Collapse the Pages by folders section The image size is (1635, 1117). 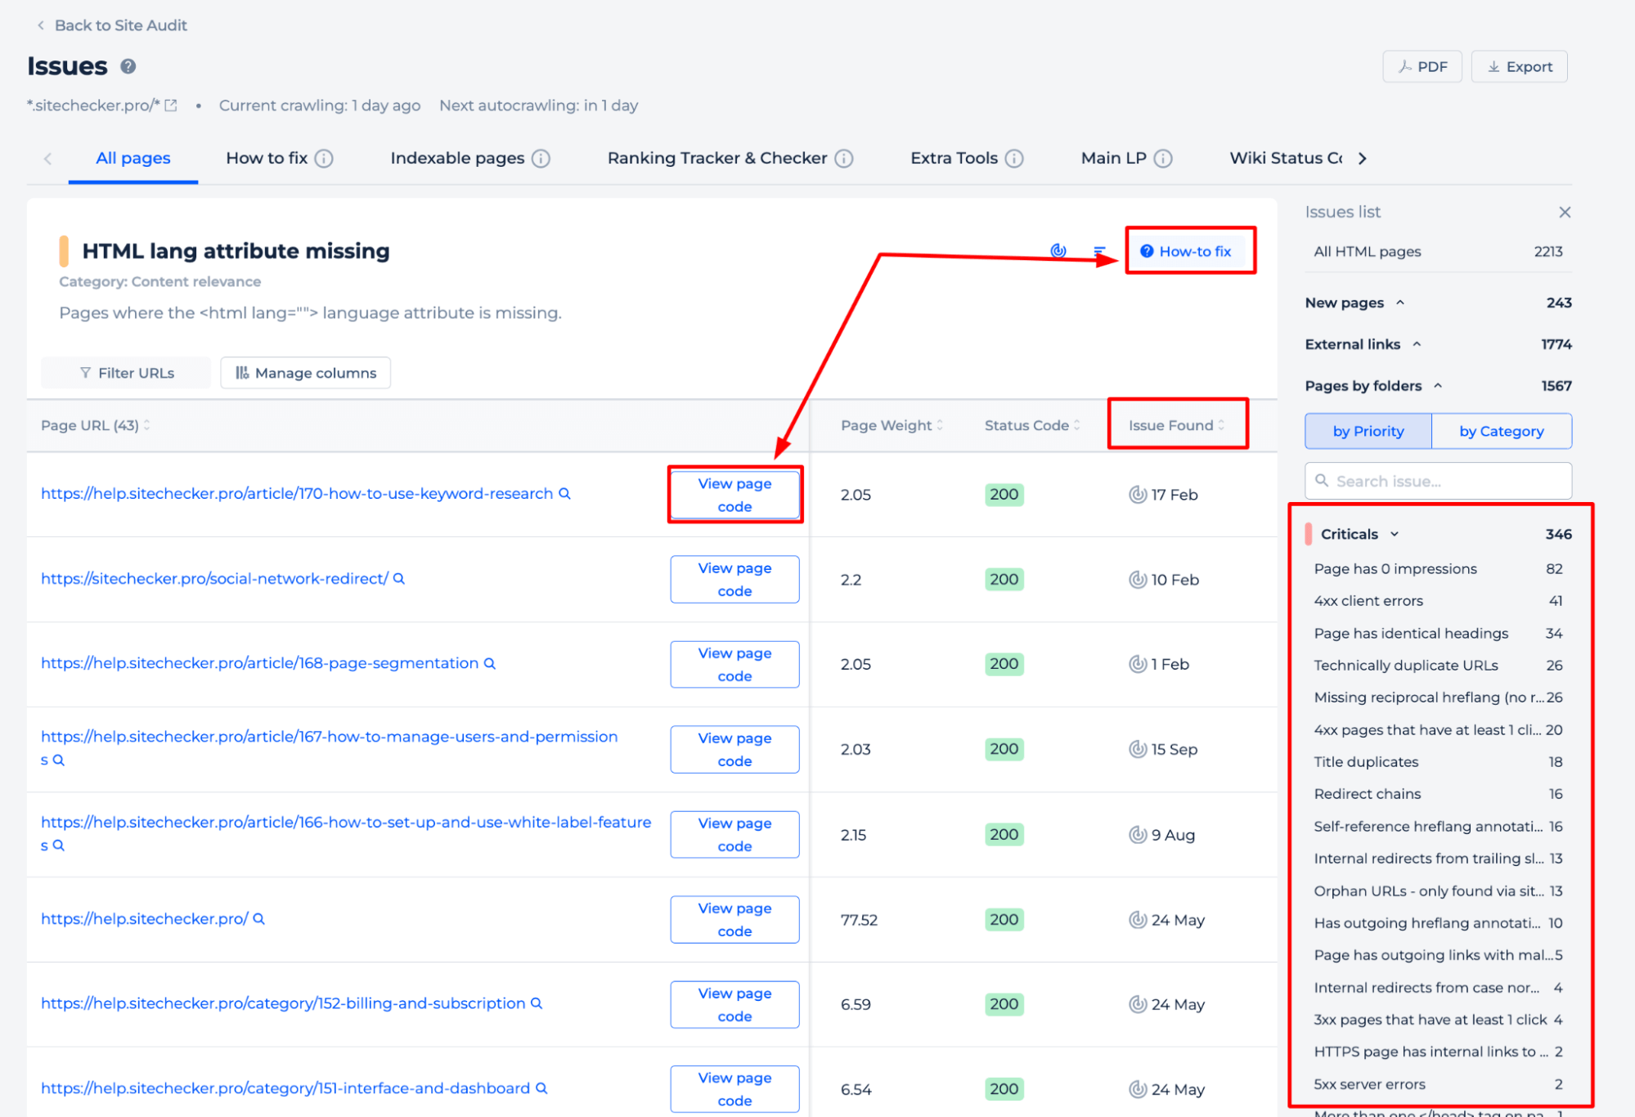coord(1438,386)
